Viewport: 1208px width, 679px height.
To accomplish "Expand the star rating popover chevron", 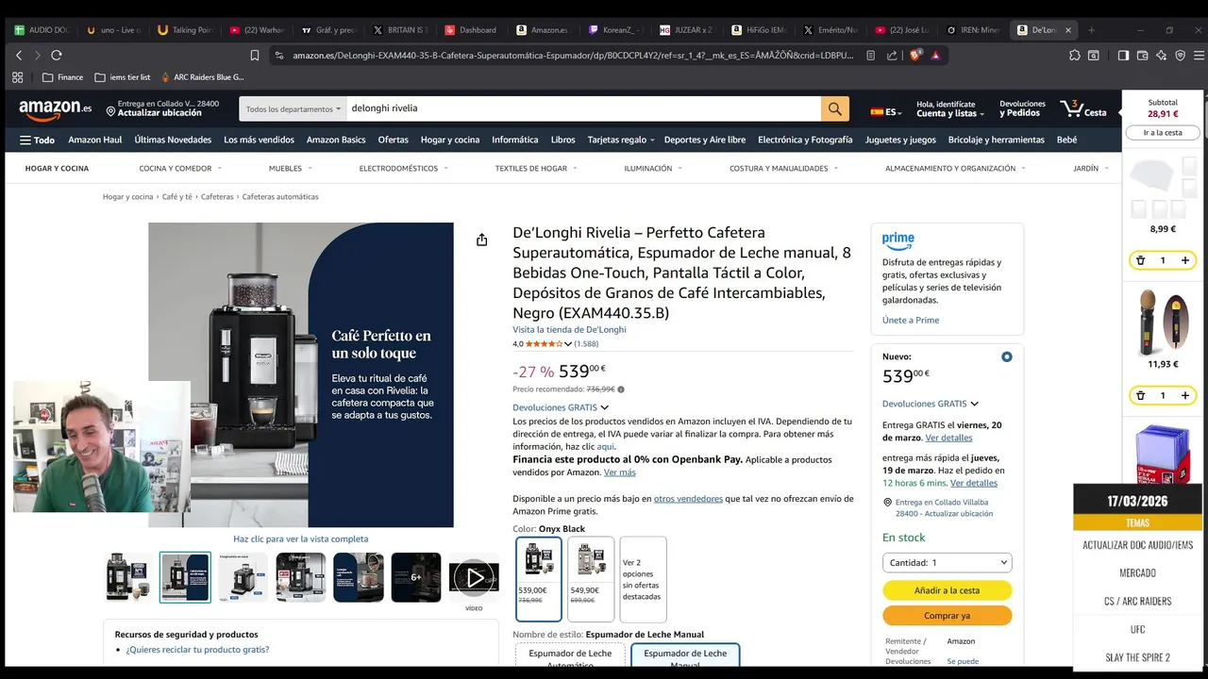I will point(568,344).
